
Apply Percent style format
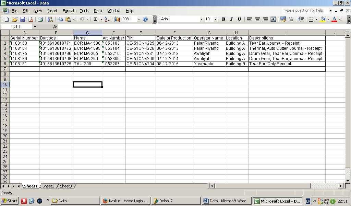(291, 19)
